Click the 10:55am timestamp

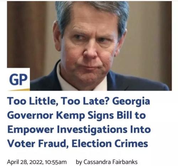point(56,162)
